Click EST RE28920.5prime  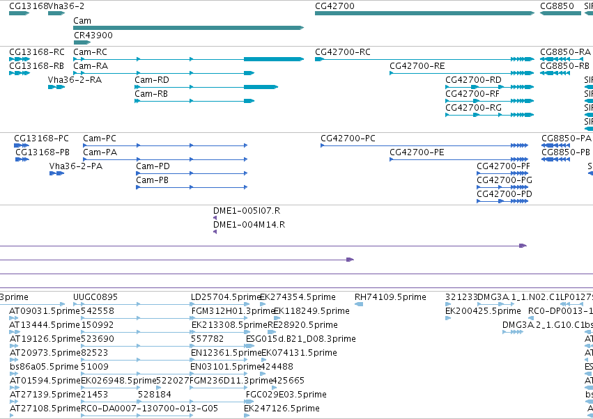pos(272,332)
